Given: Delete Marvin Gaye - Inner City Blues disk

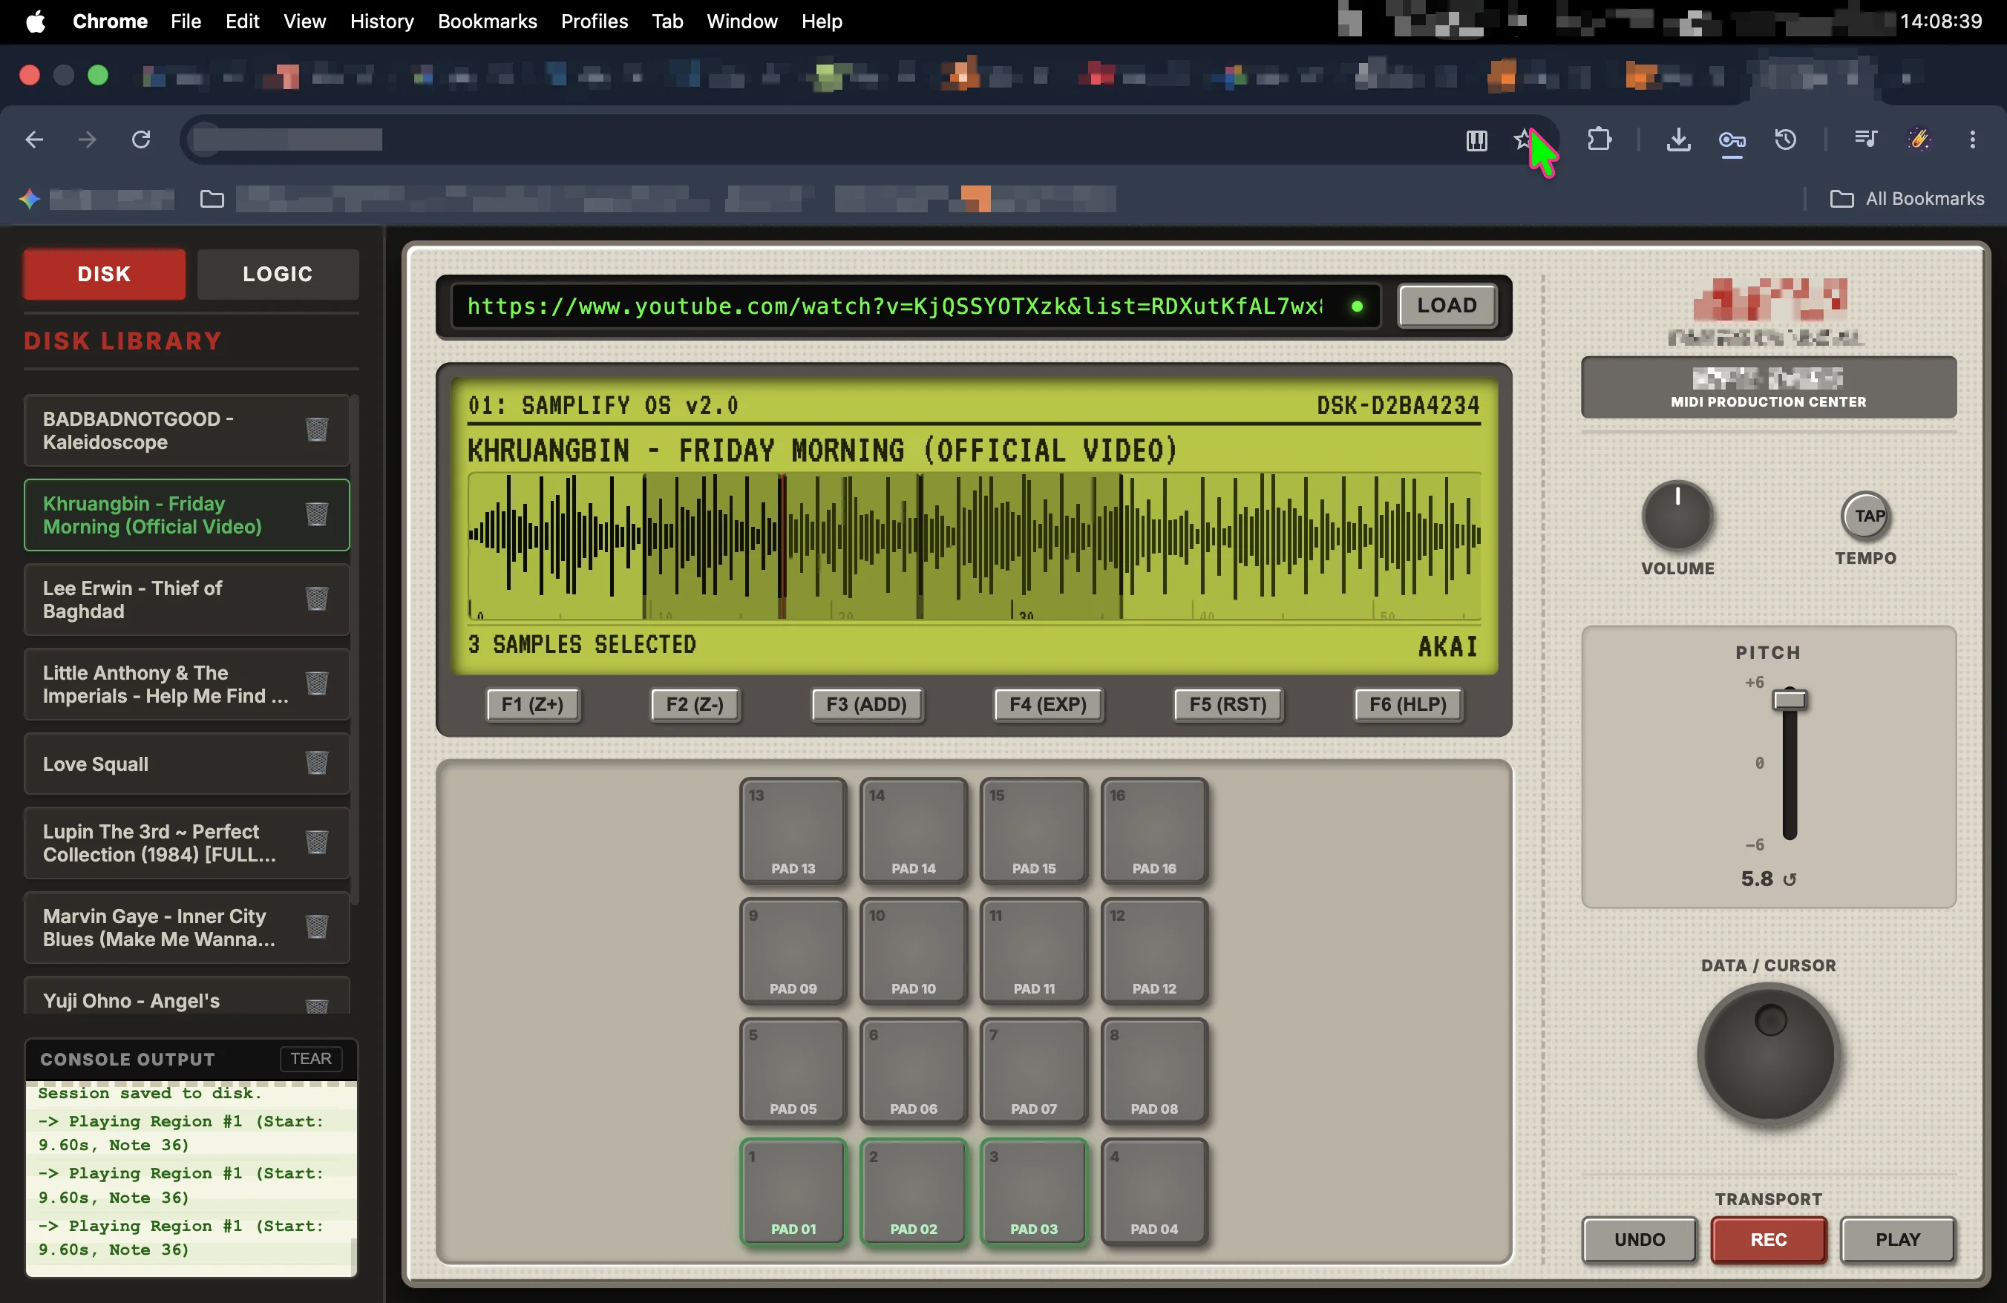Looking at the screenshot, I should coord(317,927).
